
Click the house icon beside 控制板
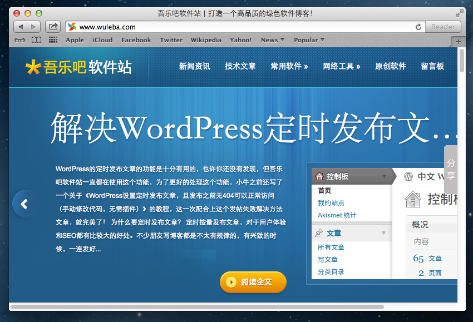click(x=319, y=176)
